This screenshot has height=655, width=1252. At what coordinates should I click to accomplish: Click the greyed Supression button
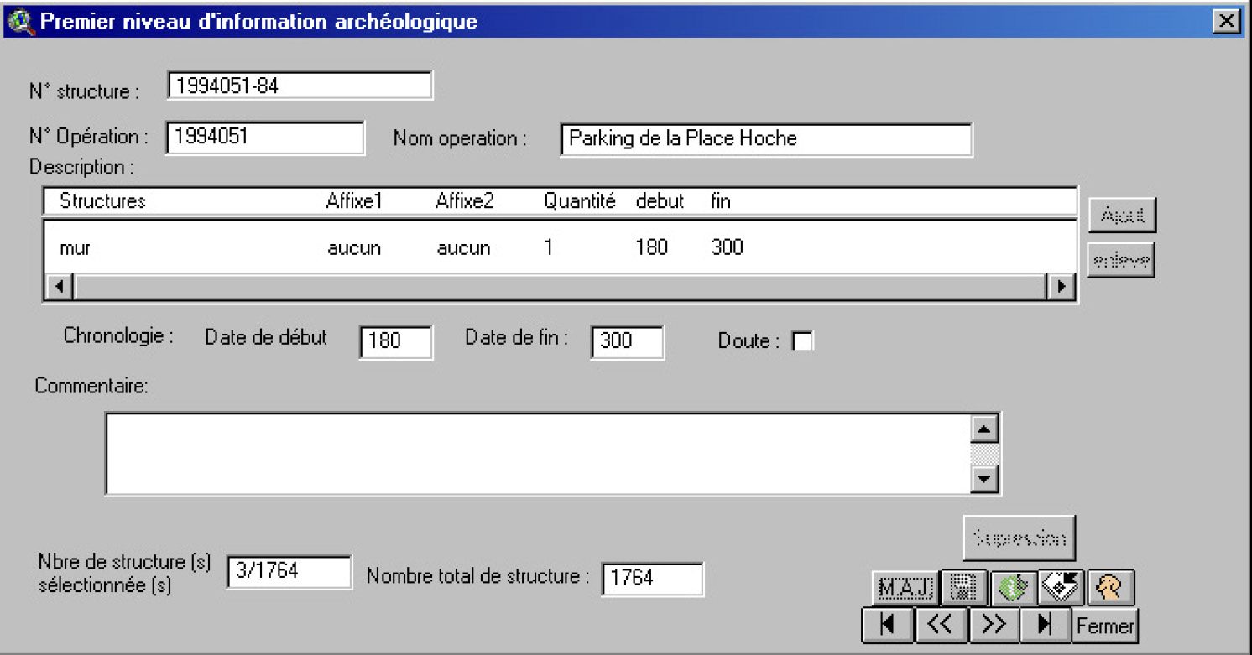[1019, 538]
